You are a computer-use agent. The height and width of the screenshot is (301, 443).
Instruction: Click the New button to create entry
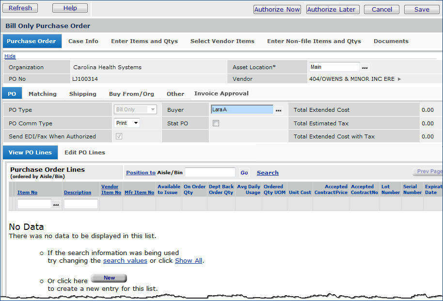point(109,278)
